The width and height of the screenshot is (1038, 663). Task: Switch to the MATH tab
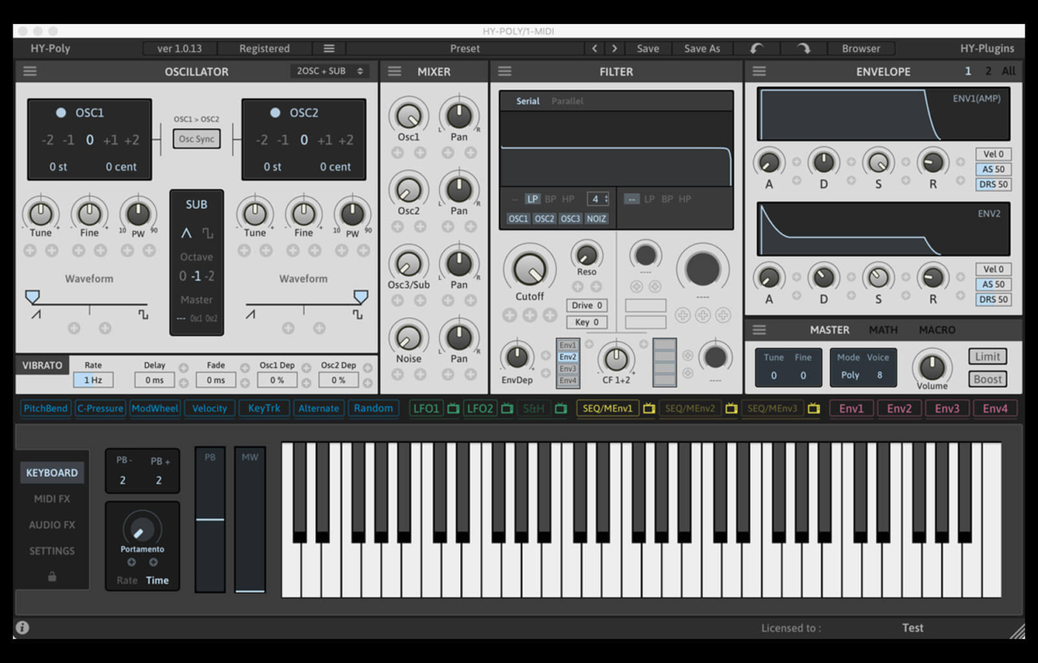coord(883,330)
